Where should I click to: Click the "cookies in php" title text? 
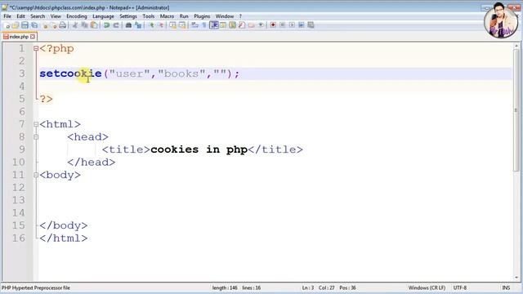click(x=199, y=149)
